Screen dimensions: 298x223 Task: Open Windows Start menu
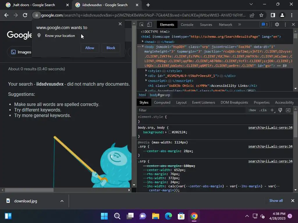pos(104,216)
